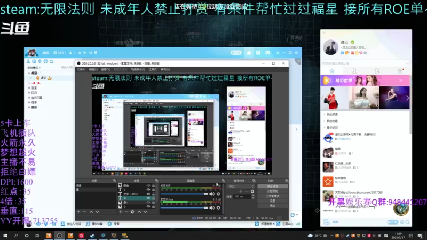427x240 pixels.
Task: Open 设置 from OBS controls
Action: 273,201
